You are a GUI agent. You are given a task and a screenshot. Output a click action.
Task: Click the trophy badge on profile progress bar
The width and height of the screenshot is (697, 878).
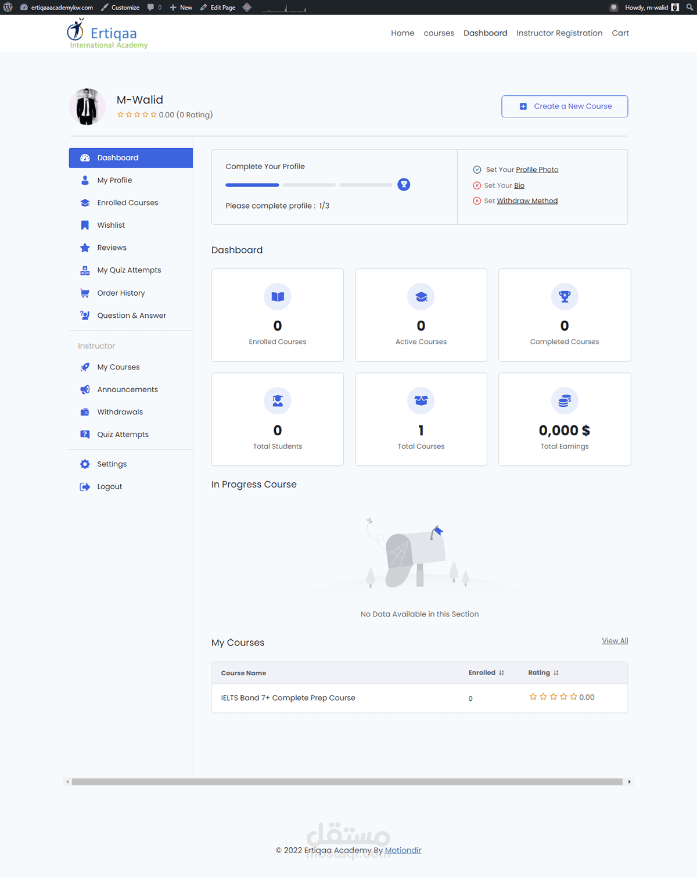[404, 185]
